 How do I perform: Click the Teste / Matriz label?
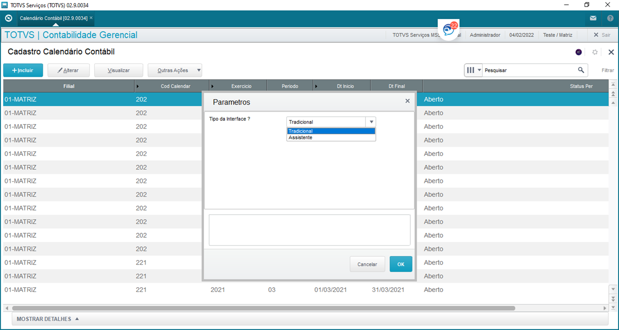click(x=557, y=35)
